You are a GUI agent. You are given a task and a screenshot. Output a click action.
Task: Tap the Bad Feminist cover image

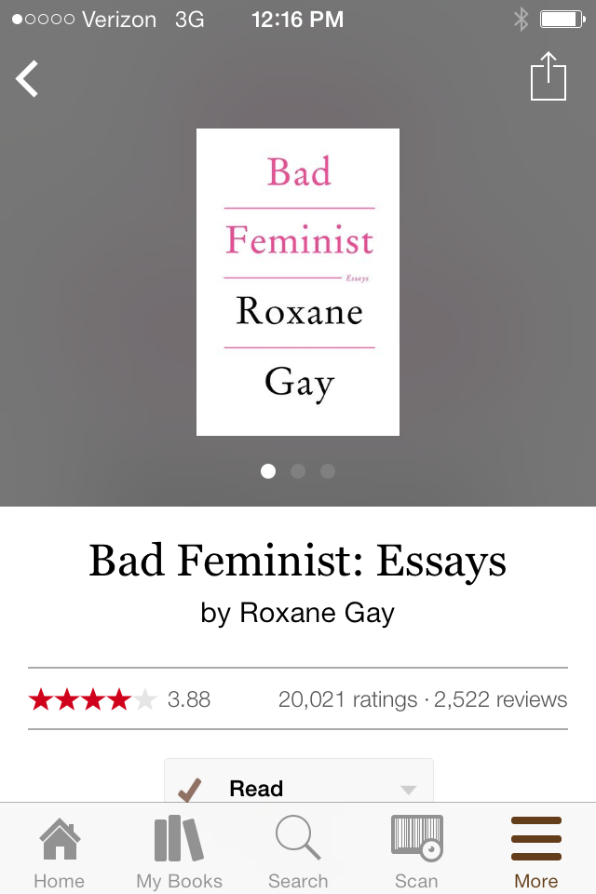298,281
